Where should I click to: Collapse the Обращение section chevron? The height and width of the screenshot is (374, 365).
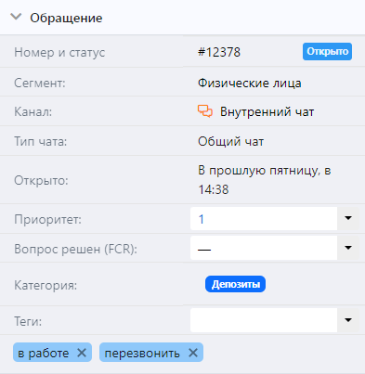[x=16, y=17]
